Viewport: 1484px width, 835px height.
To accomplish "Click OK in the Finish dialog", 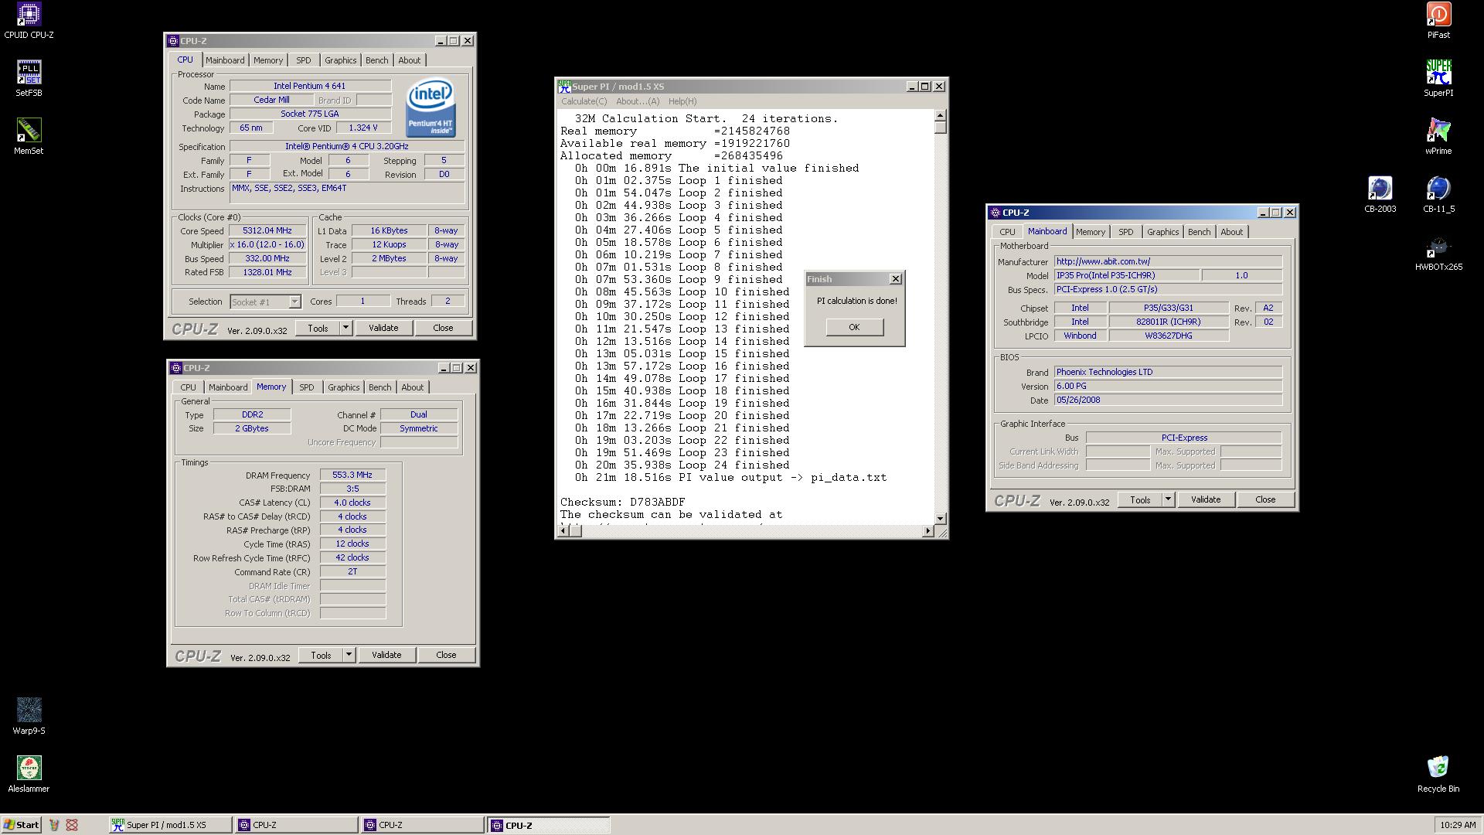I will pos(854,327).
